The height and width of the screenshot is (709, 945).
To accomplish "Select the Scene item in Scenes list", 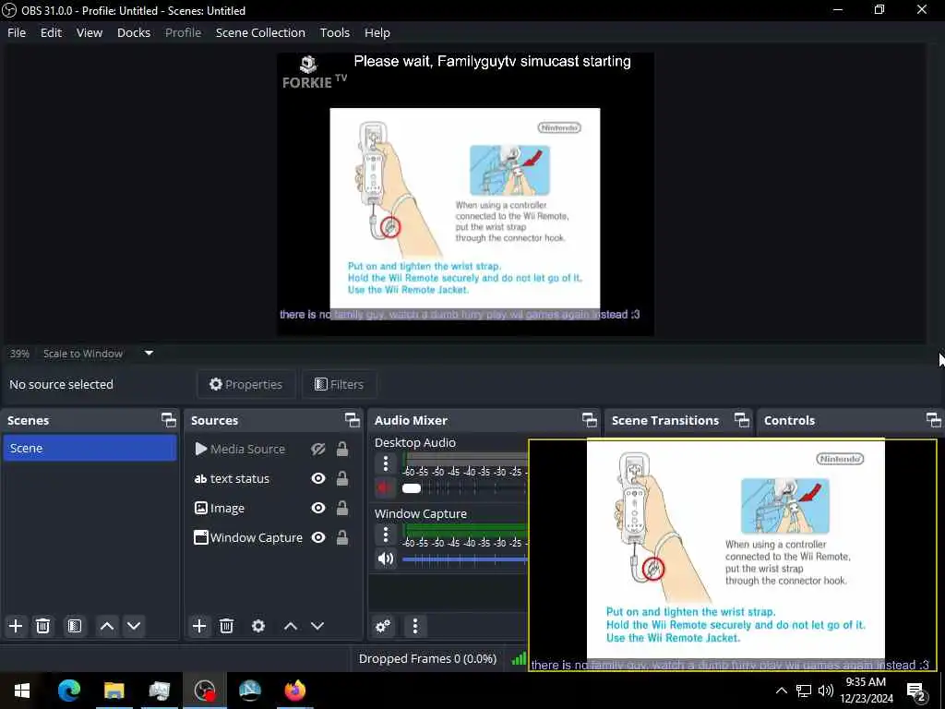I will (90, 448).
